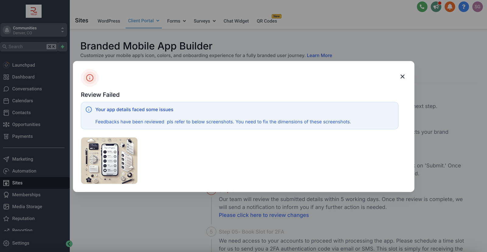Go to the Chat Widget tab
This screenshot has height=252, width=487.
coord(236,21)
